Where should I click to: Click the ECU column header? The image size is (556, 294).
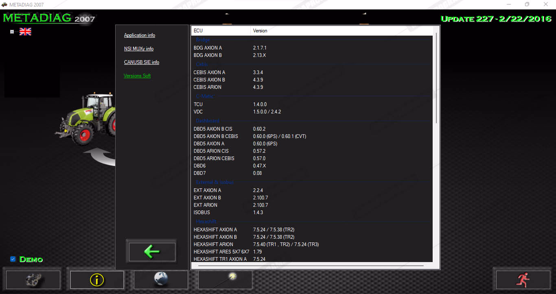click(221, 30)
